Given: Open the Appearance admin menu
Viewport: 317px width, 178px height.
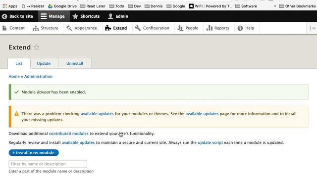Looking at the screenshot, I should click(x=82, y=28).
